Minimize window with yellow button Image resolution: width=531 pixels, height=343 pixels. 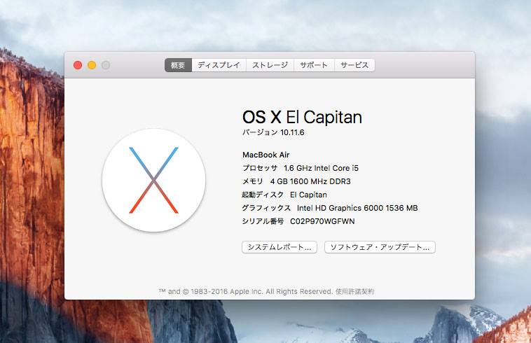click(92, 65)
